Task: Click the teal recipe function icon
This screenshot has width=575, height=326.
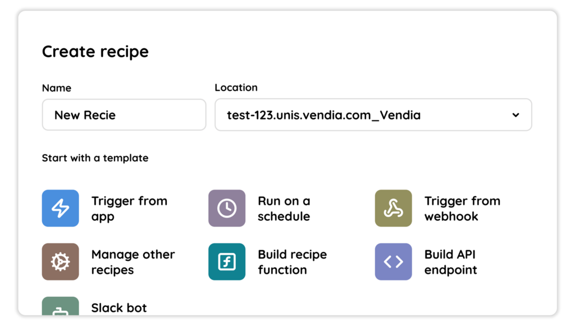Action: [227, 262]
